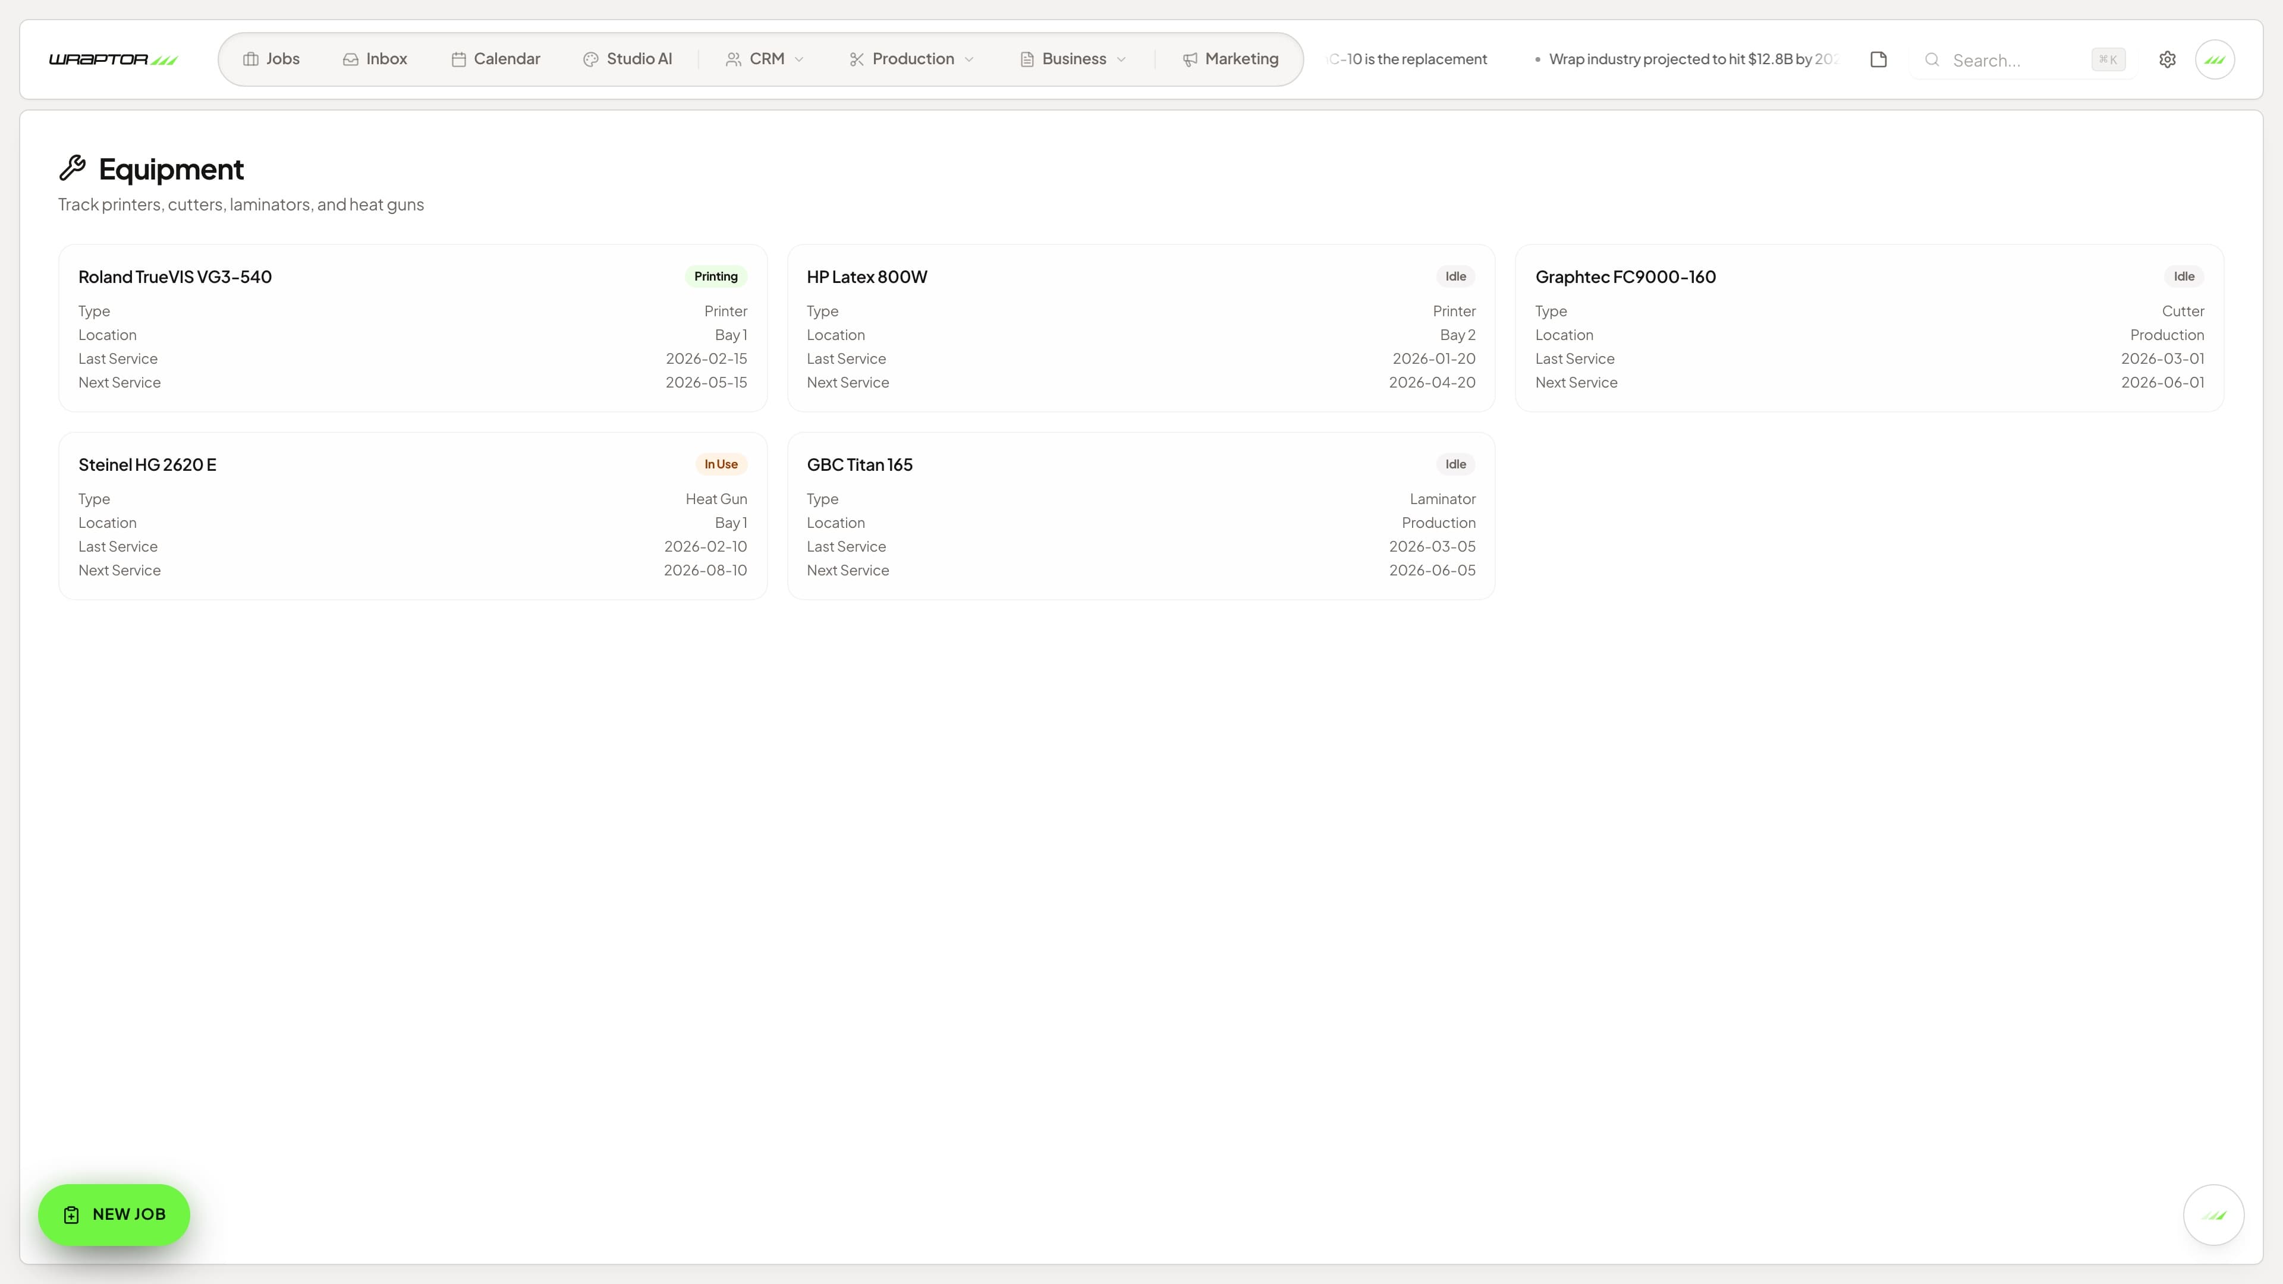2283x1284 pixels.
Task: Click the Idle badge on HP Latex 800W
Action: coord(1455,276)
